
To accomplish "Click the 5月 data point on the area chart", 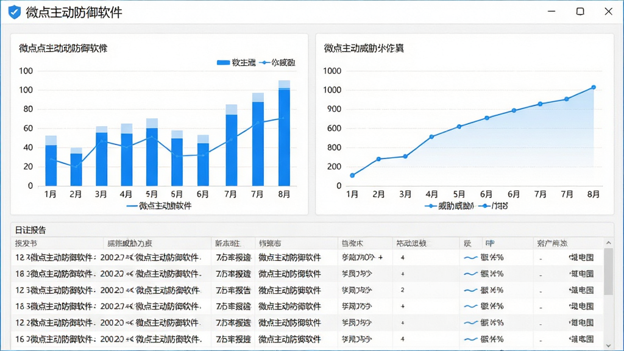I will 459,127.
